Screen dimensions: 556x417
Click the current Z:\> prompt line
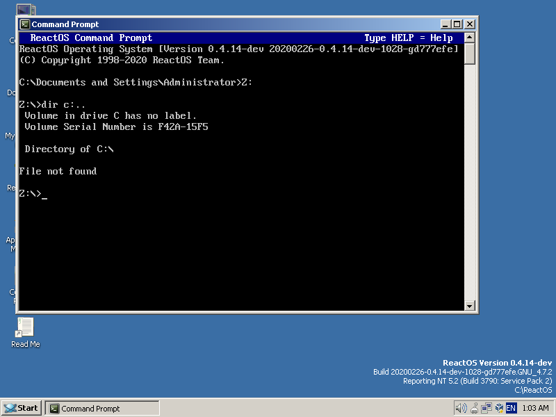pos(33,194)
